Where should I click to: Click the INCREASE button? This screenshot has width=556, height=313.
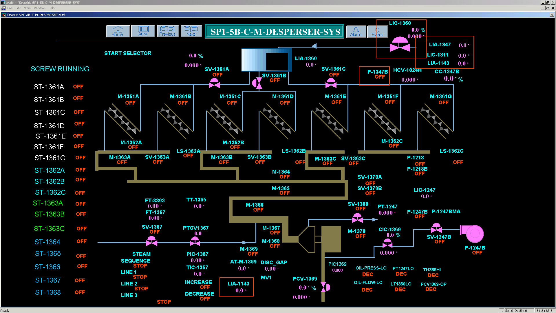[198, 282]
